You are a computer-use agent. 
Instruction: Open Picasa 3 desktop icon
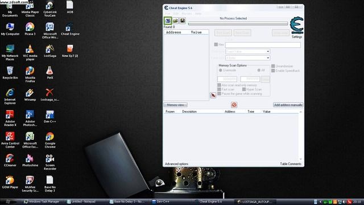[x=30, y=29]
